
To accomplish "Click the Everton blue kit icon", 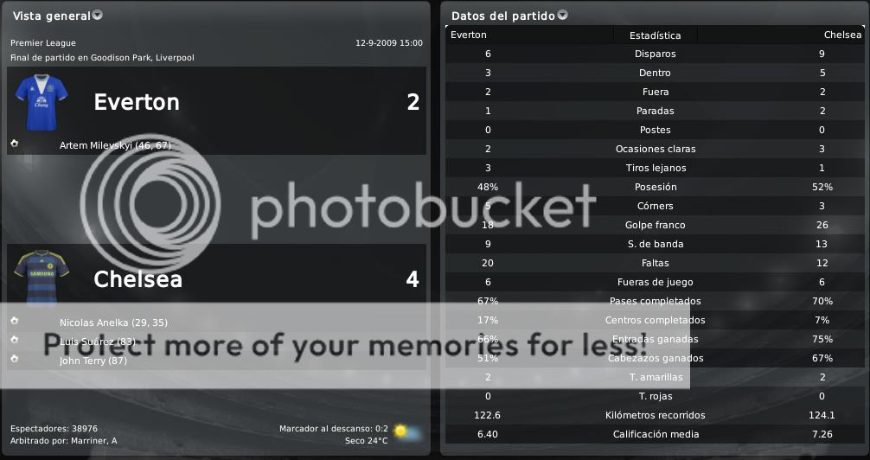I will 41,102.
